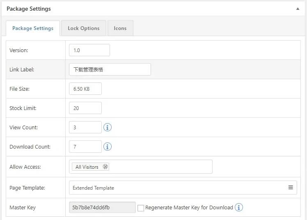The image size is (307, 220).
Task: Collapse the Package Settings panel arrow
Action: pos(298,9)
